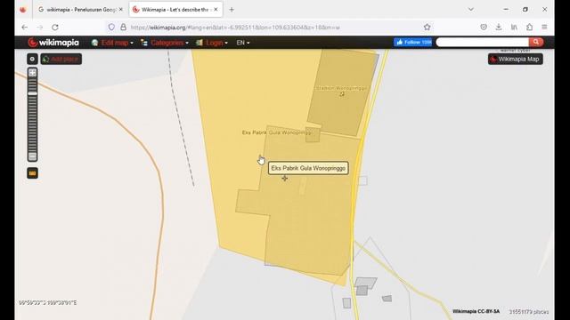Click the site security padlock icon

(123, 28)
